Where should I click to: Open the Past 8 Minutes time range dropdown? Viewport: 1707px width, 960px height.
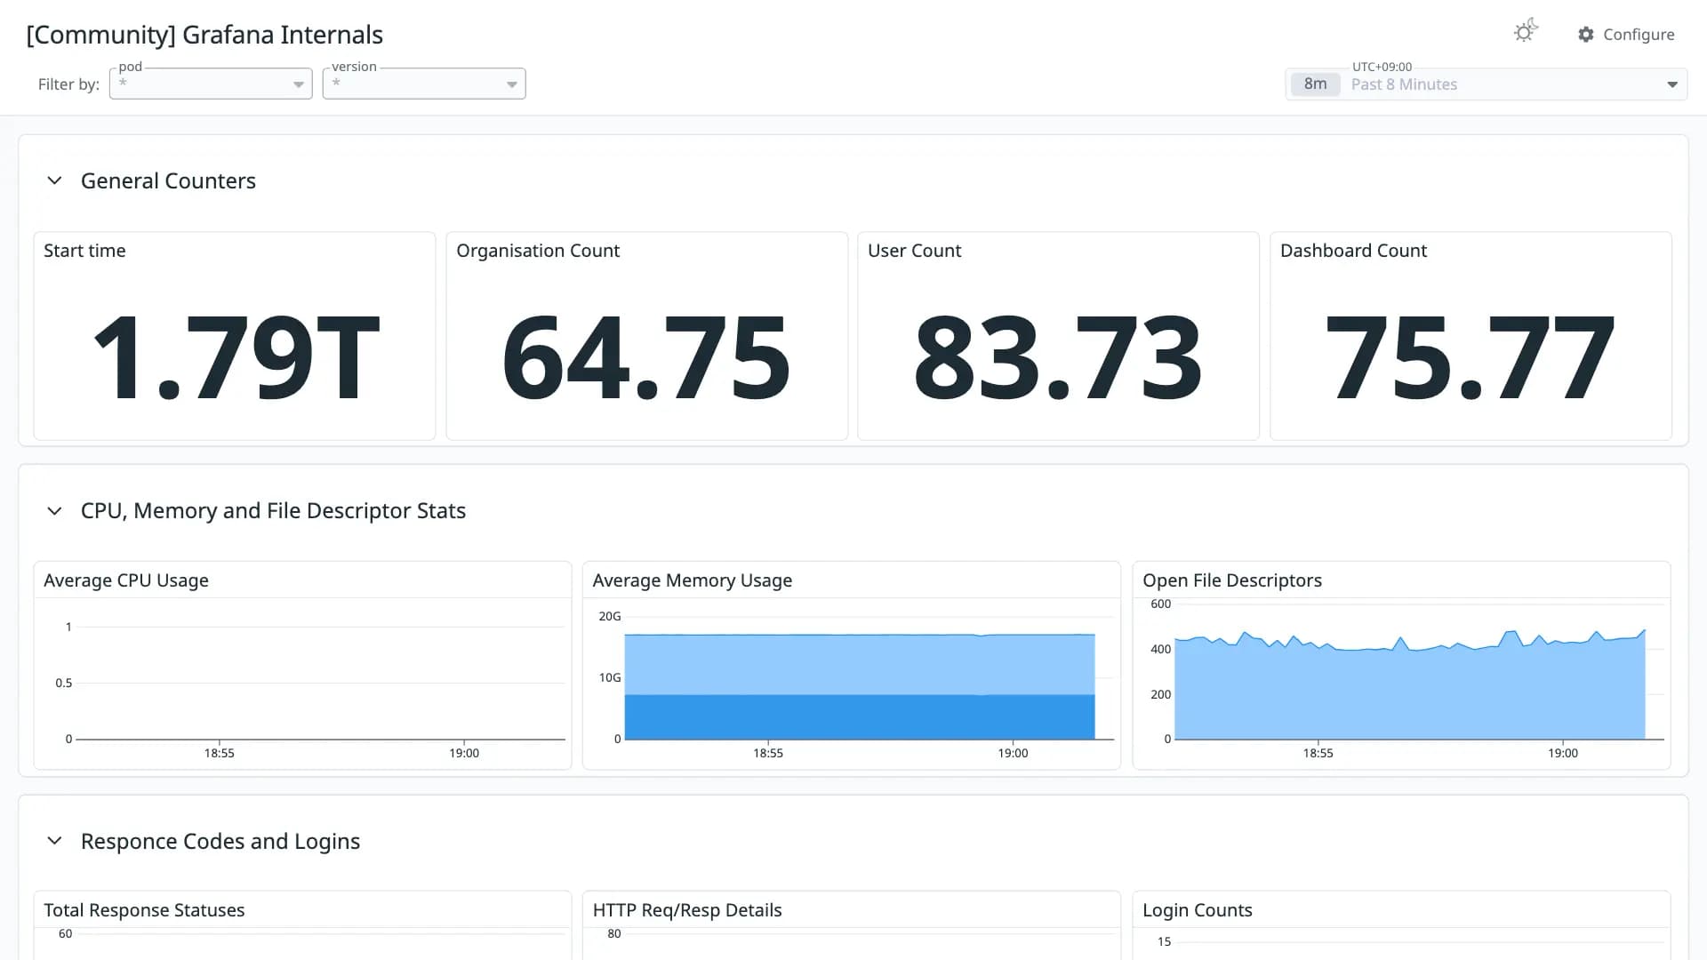click(x=1487, y=84)
